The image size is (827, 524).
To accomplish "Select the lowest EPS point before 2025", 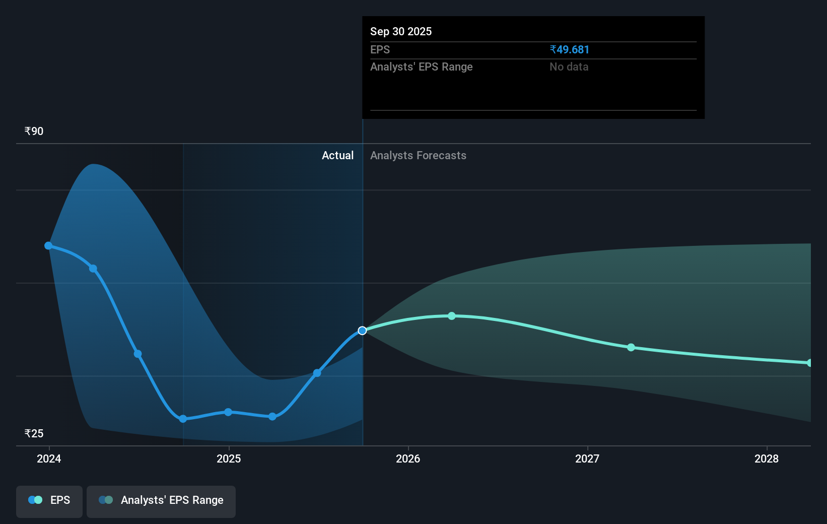I will click(183, 419).
